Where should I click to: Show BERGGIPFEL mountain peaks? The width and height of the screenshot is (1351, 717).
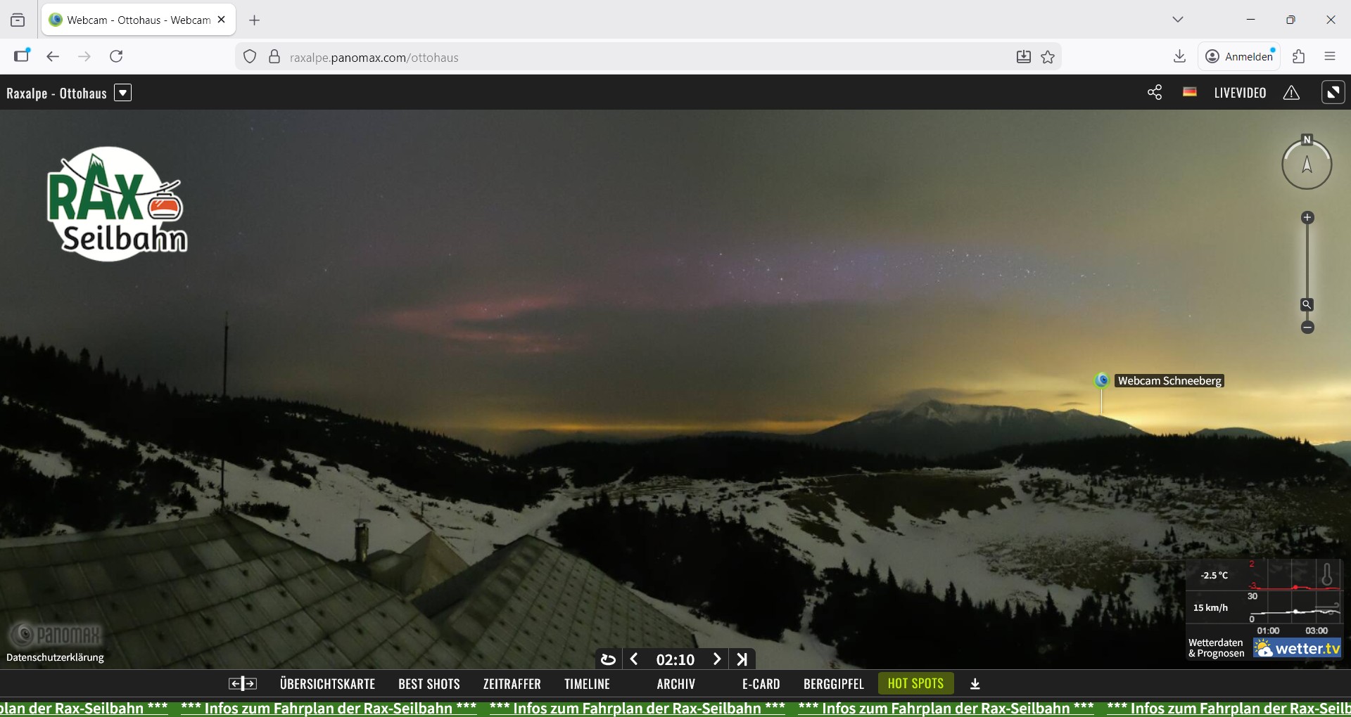click(x=834, y=684)
